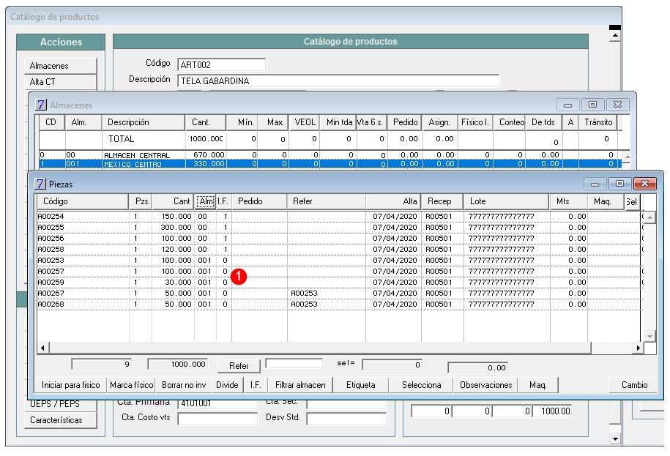
Task: Minimize the Piezas window
Action: point(595,184)
